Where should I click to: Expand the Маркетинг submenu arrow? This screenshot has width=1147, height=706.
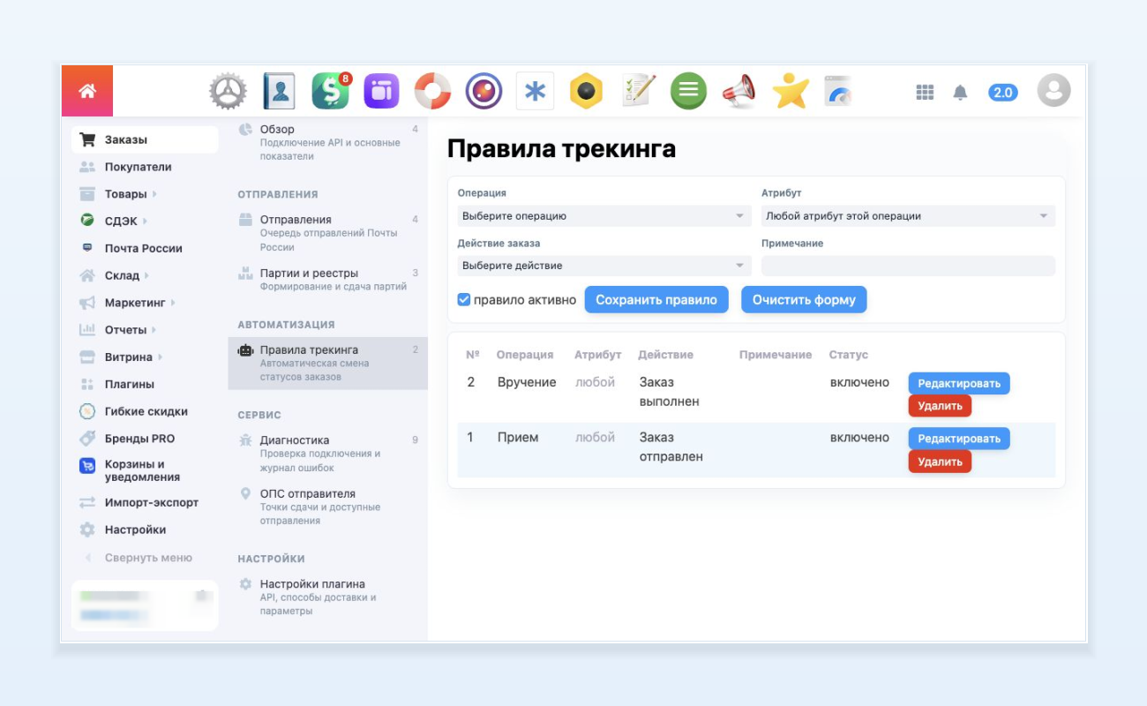pos(172,303)
